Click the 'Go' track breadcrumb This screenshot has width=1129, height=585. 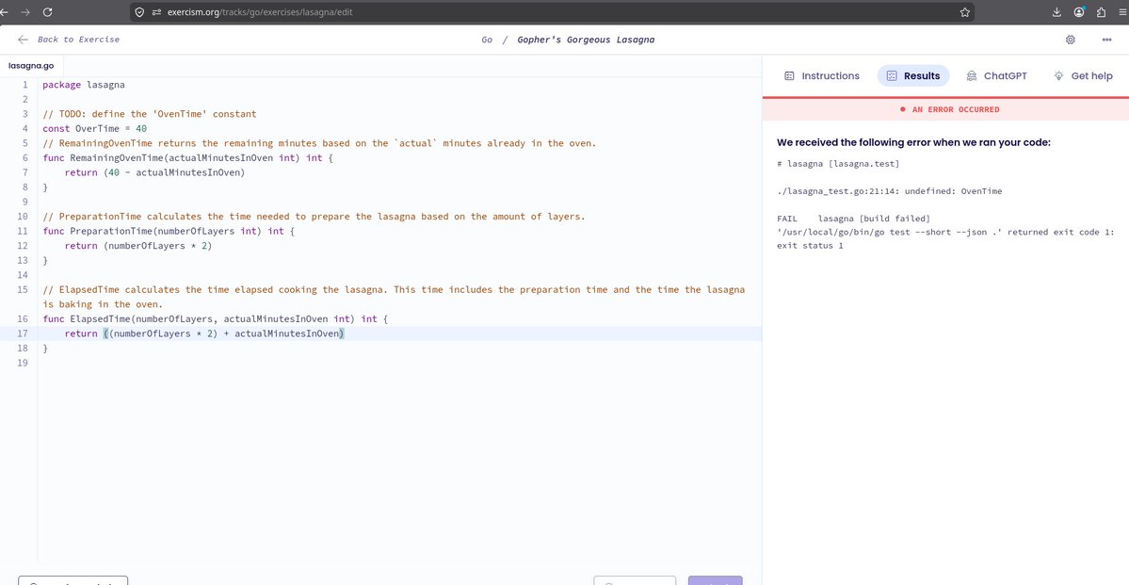[x=488, y=40]
